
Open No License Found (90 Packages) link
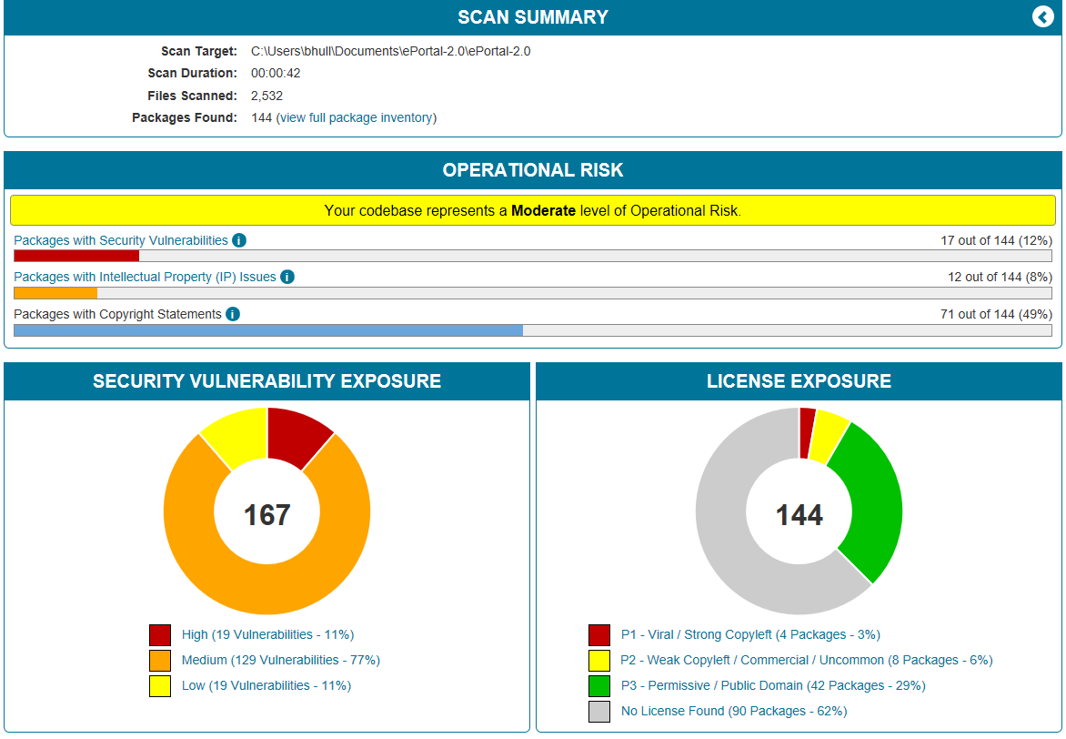pos(733,712)
